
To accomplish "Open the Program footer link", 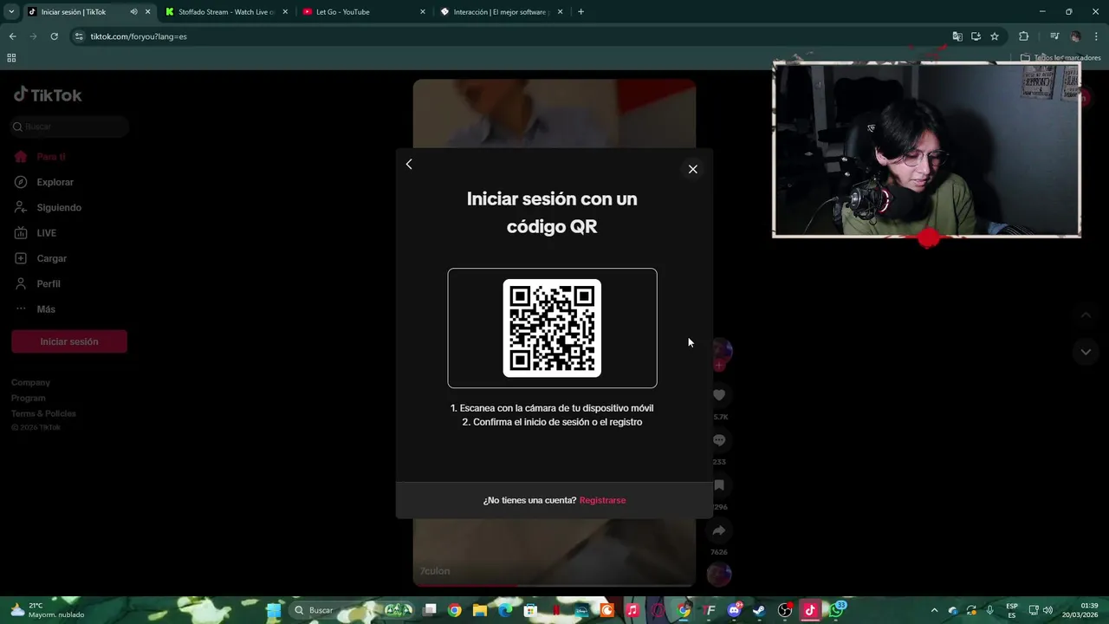I will click(x=29, y=398).
